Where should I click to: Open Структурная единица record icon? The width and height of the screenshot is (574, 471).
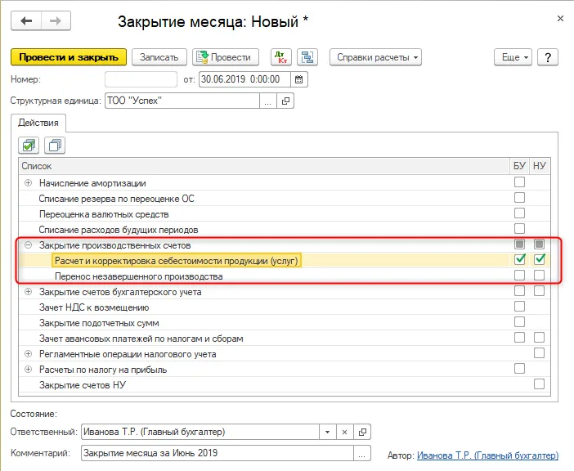pyautogui.click(x=285, y=101)
